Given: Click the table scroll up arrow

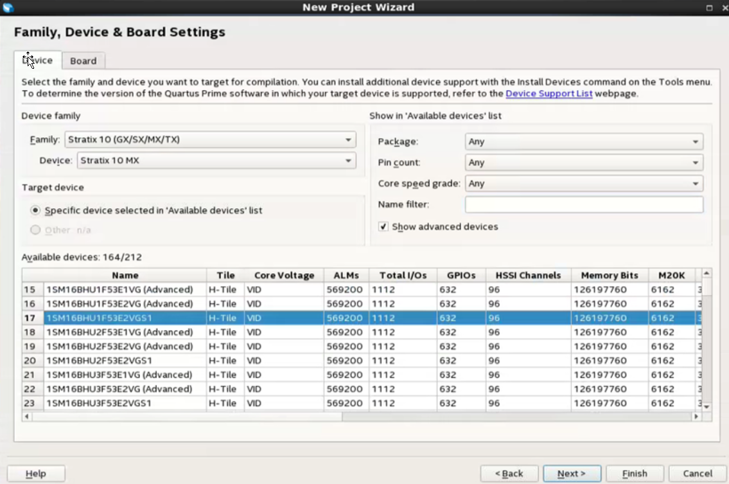Looking at the screenshot, I should 707,274.
